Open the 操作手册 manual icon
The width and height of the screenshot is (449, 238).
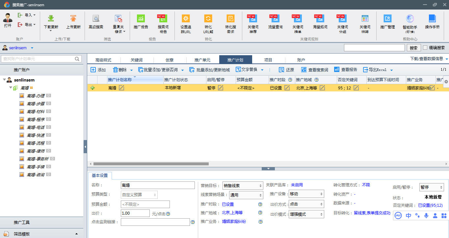pyautogui.click(x=432, y=19)
